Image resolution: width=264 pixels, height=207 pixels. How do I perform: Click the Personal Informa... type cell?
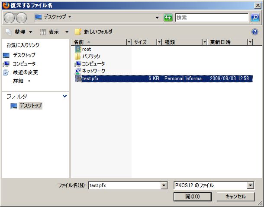[x=184, y=78]
